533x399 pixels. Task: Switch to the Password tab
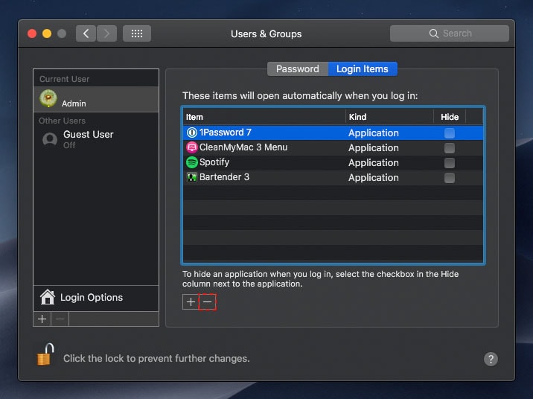coord(297,68)
